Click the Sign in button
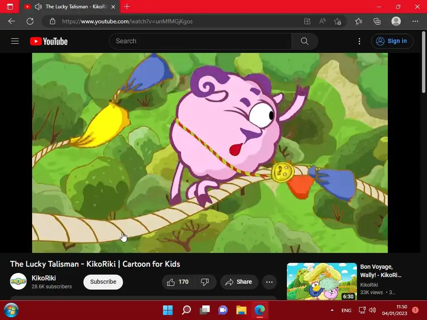Image resolution: width=427 pixels, height=320 pixels. click(x=392, y=41)
